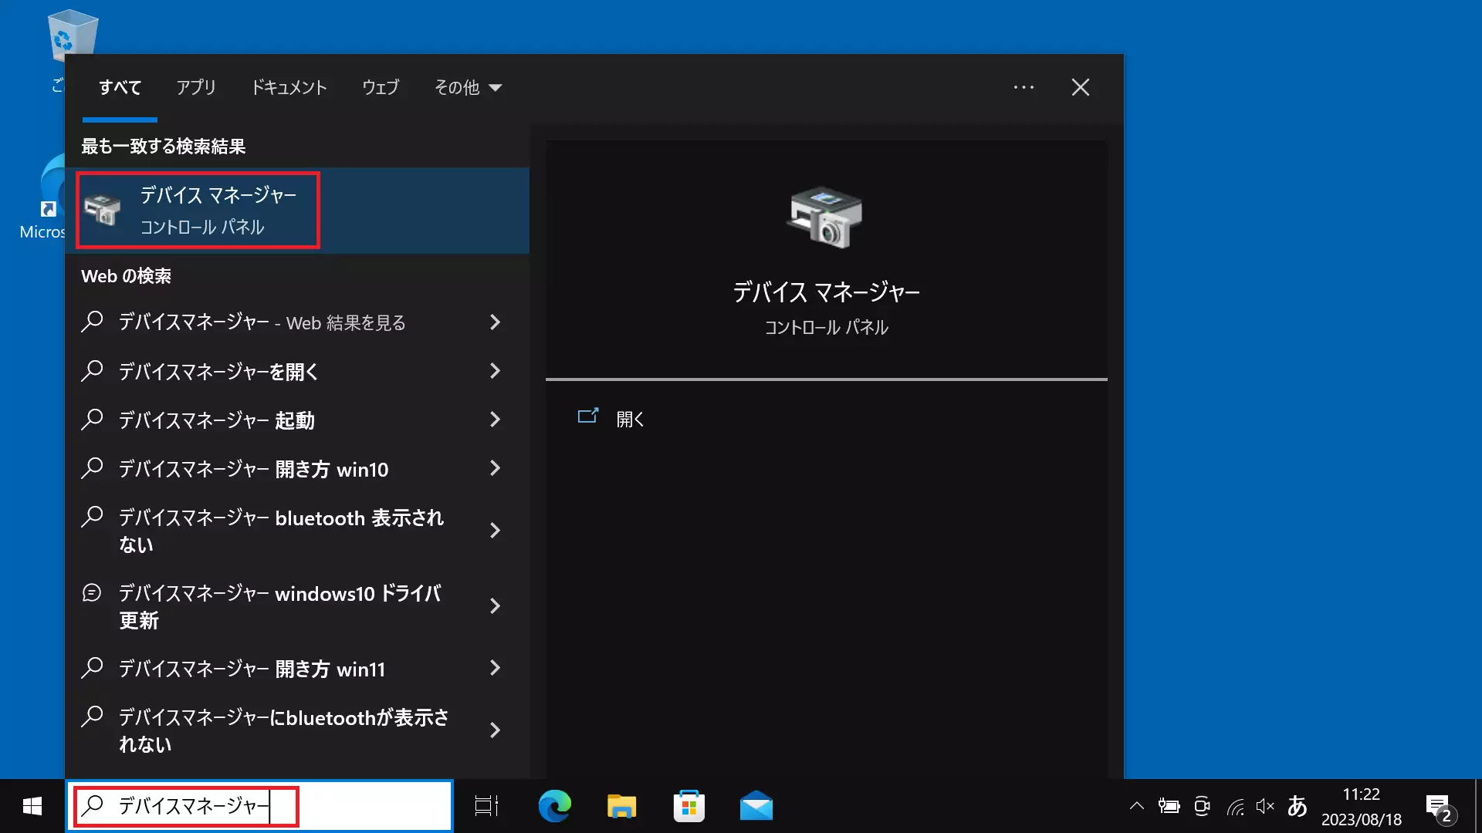Open Microsoft Store in taskbar
1482x833 pixels.
coord(689,805)
